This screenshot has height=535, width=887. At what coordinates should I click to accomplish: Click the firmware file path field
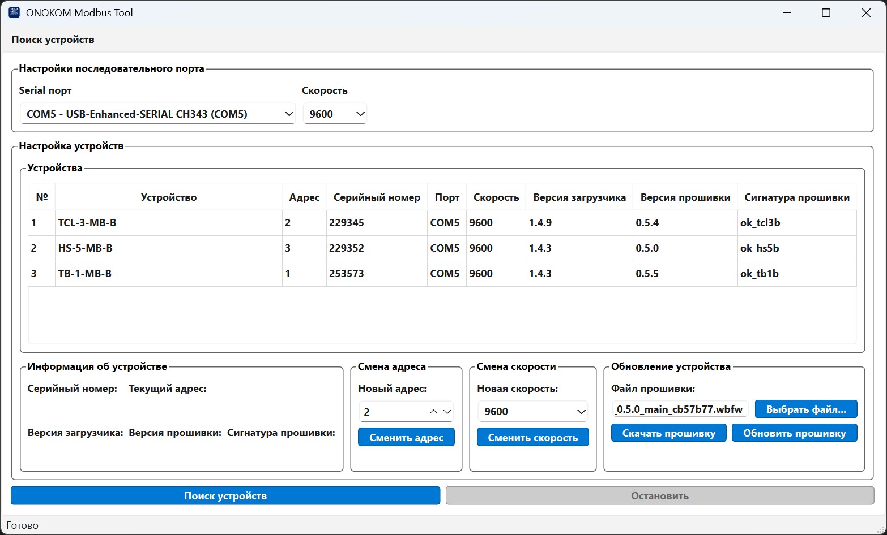679,409
